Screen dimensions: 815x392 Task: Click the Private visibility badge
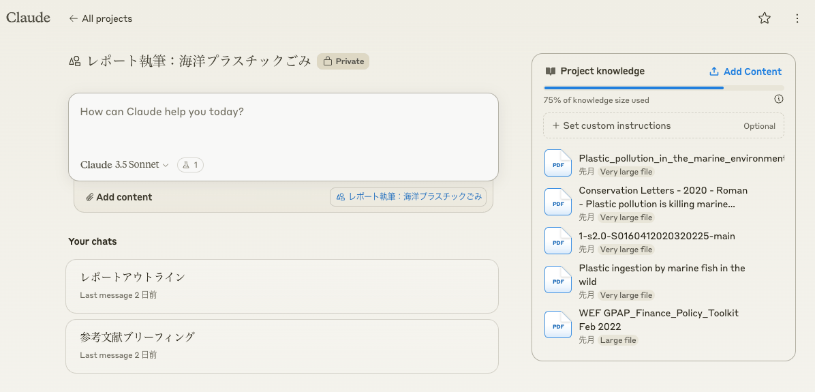(343, 61)
